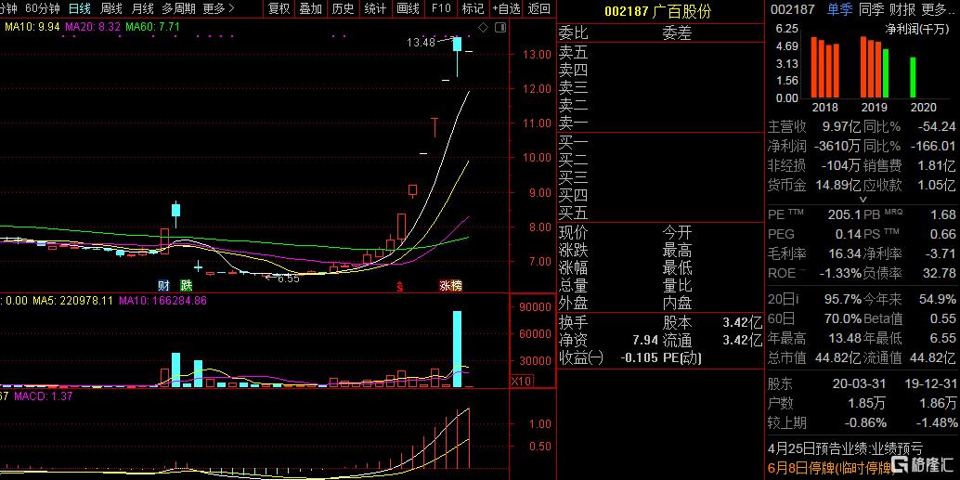Screen dimensions: 960x480
Task: Expand 更多 periods list
Action: tap(218, 8)
